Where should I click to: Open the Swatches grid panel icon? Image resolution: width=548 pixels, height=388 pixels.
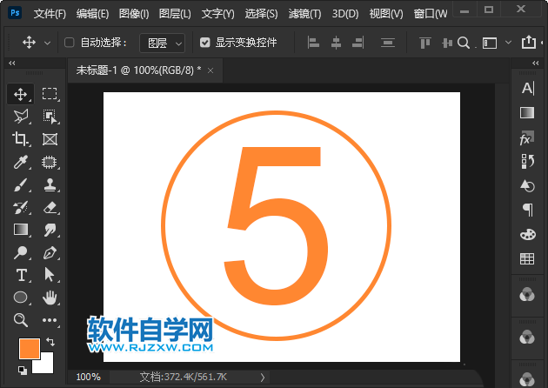pyautogui.click(x=527, y=258)
